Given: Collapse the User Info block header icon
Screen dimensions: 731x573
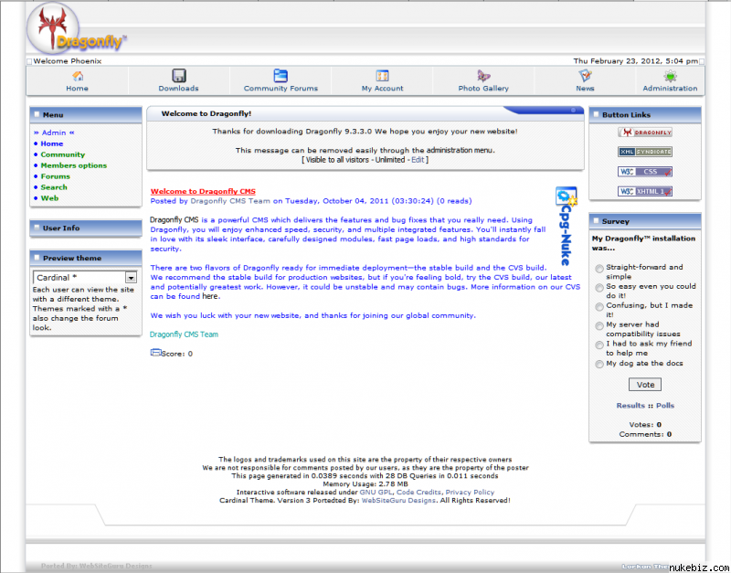Looking at the screenshot, I should [x=37, y=228].
